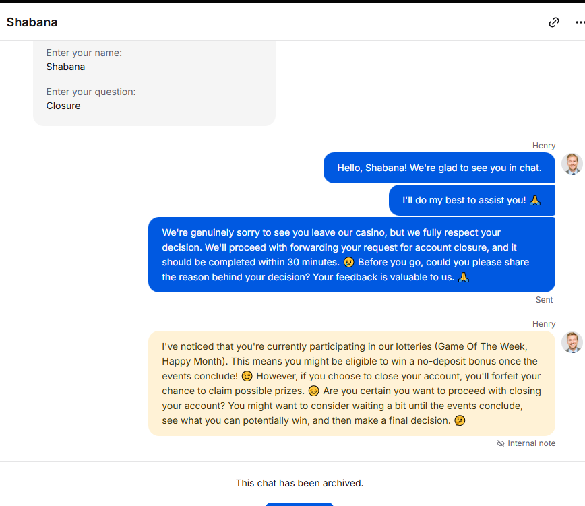Click the Shabana chat title
This screenshot has height=506, width=585.
click(x=32, y=22)
